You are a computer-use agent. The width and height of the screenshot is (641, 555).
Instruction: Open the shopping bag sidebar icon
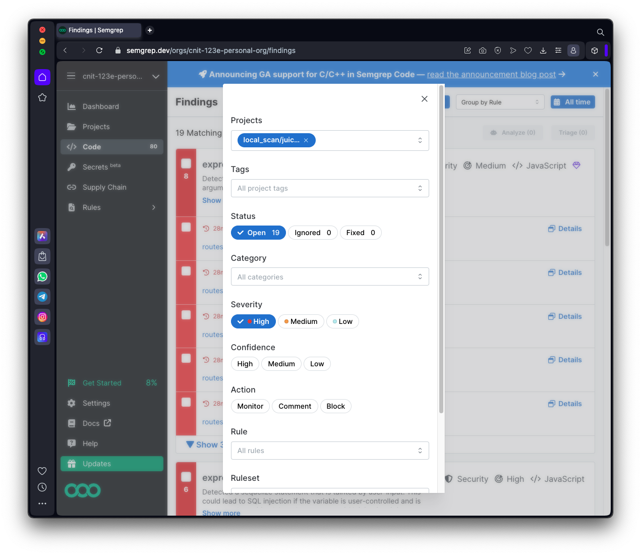[x=42, y=256]
